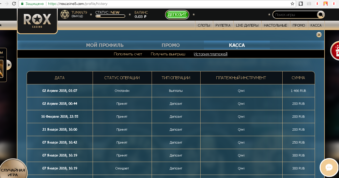Expand the СЛОТЫ navigation menu

coord(204,25)
